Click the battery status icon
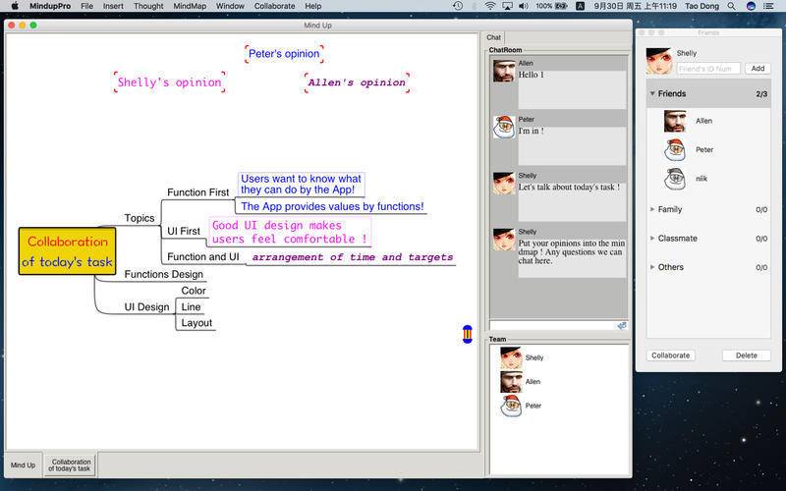Screen dimensions: 786x491 click(561, 6)
